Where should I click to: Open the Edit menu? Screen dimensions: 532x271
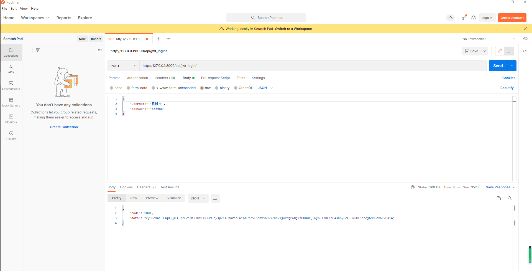click(14, 9)
